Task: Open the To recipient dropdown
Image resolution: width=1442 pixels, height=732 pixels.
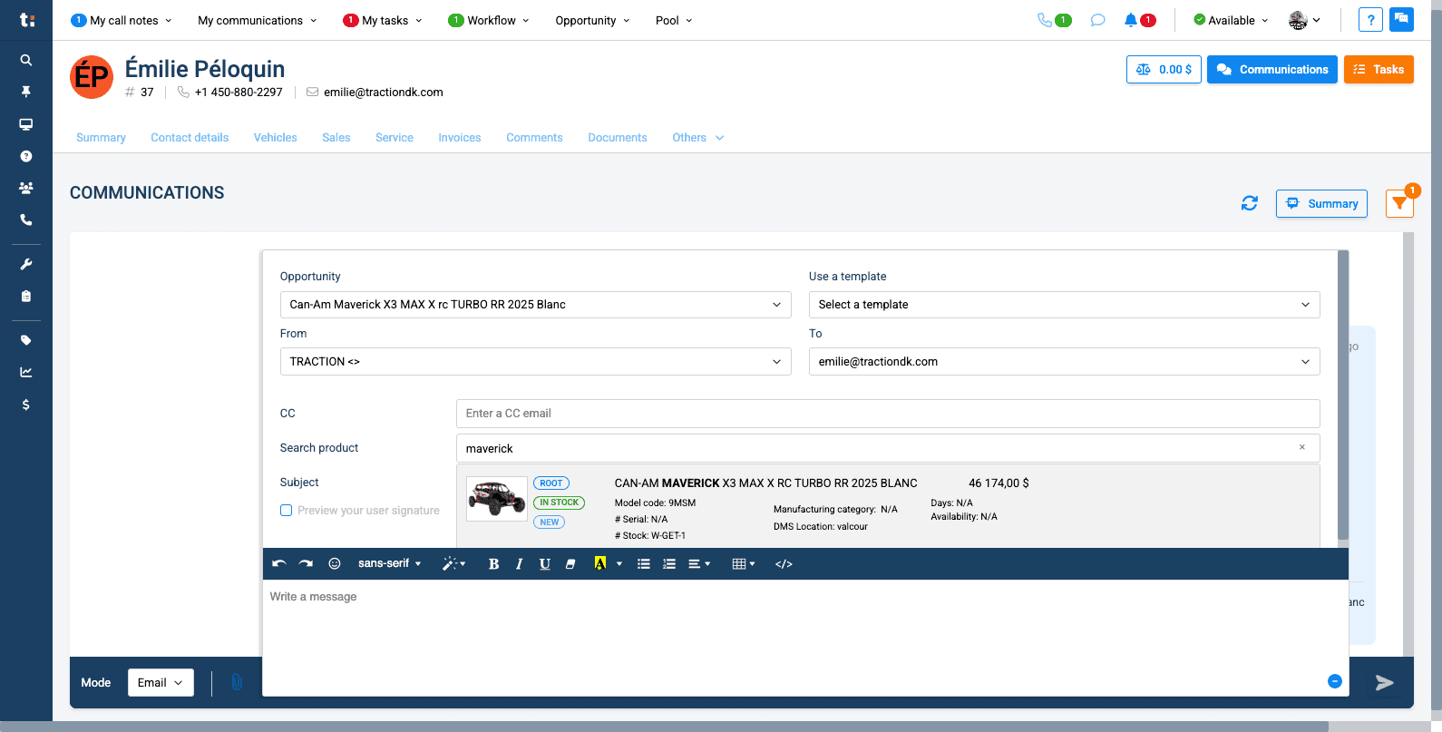Action: 1064,362
